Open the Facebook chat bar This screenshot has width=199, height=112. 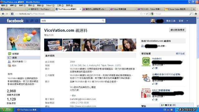click(x=177, y=105)
